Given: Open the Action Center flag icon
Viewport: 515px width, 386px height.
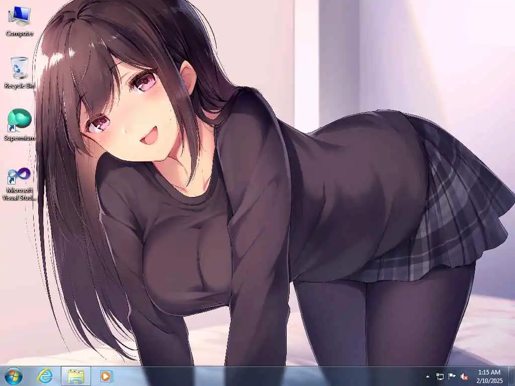Looking at the screenshot, I should 452,376.
